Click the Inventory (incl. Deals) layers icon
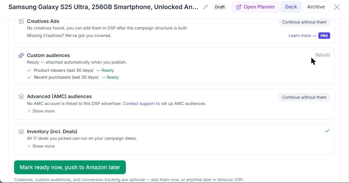This screenshot has width=349, height=183. point(21,132)
